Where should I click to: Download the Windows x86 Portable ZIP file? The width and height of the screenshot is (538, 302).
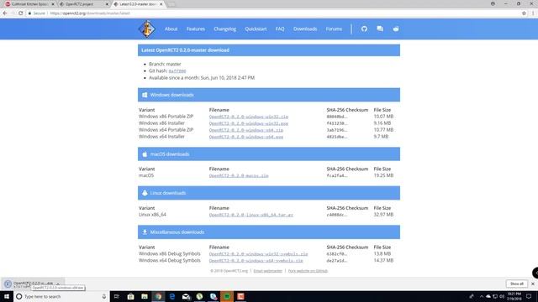[x=249, y=117]
